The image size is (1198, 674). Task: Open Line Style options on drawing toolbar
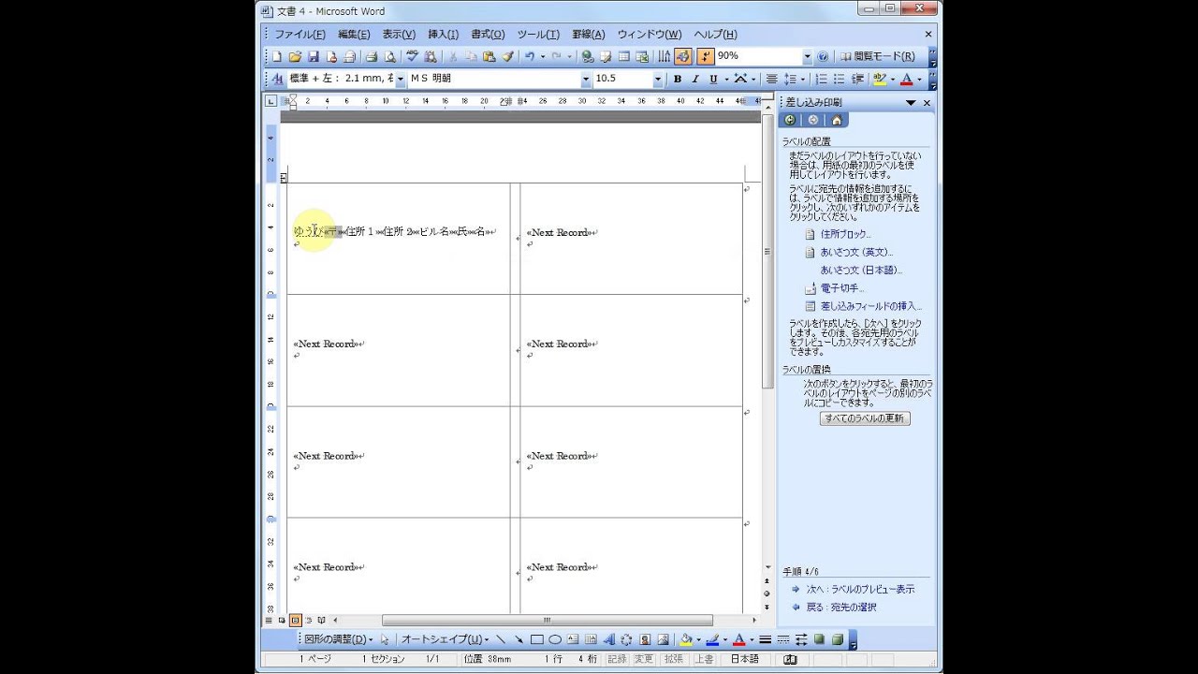pos(765,639)
